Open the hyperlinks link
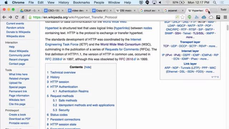 (122, 28)
